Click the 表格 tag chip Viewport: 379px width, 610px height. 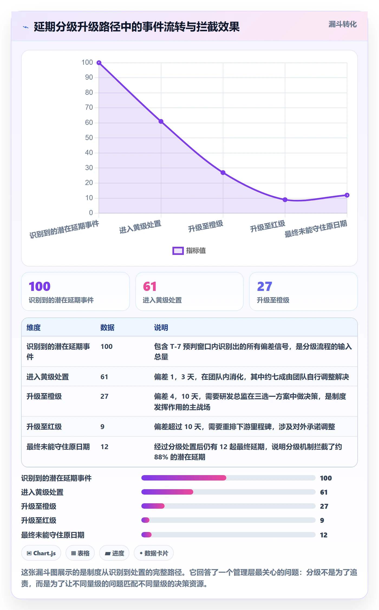pyautogui.click(x=80, y=553)
